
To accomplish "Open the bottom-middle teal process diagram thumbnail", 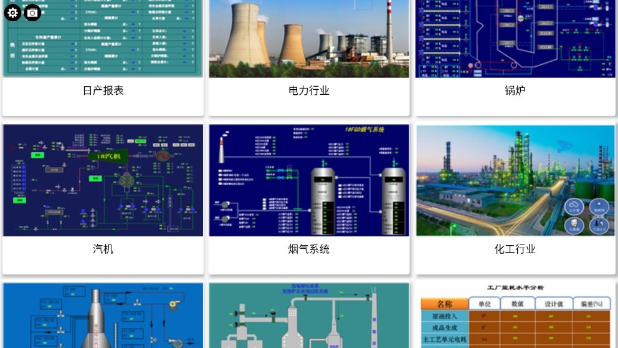I will [309, 316].
